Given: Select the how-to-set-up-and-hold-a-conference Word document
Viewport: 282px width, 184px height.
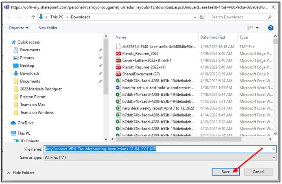Looking at the screenshot, I should tap(158, 88).
